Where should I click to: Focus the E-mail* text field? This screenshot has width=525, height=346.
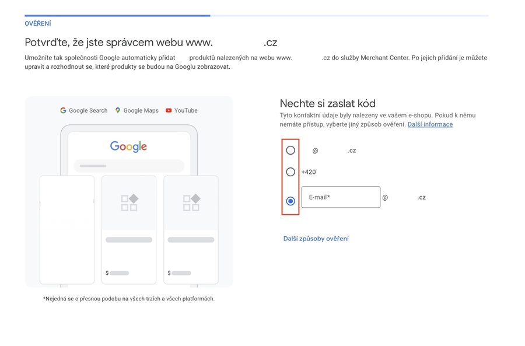pyautogui.click(x=341, y=197)
